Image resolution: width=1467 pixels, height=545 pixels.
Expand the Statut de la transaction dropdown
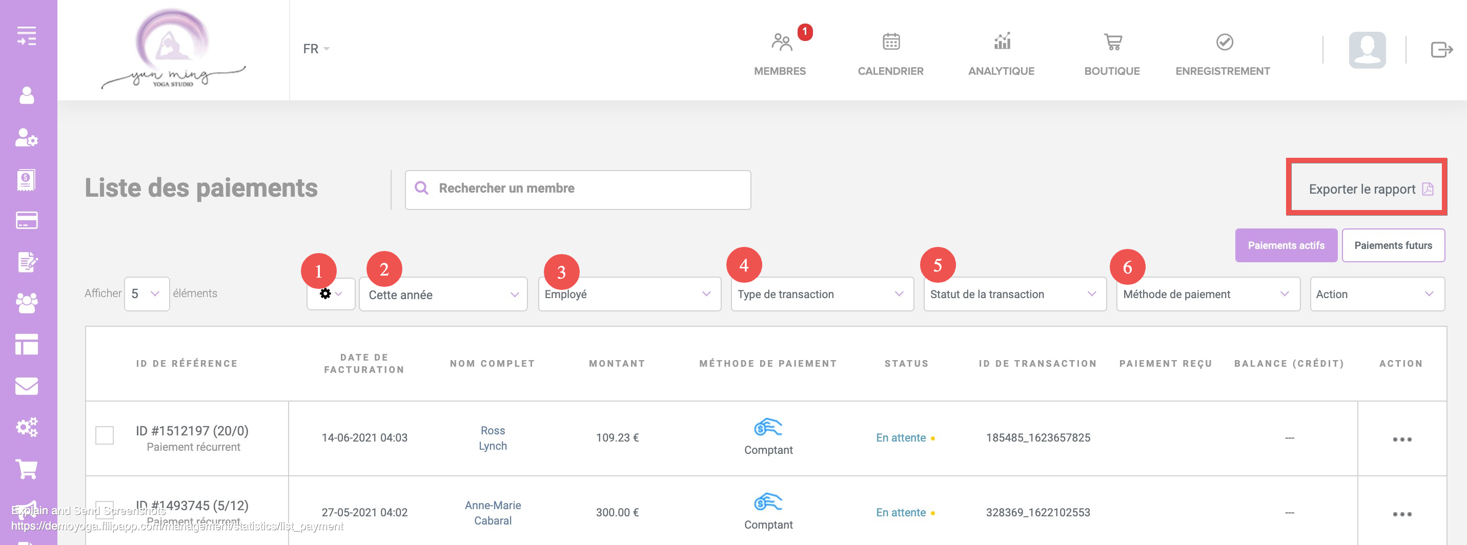pos(1014,294)
